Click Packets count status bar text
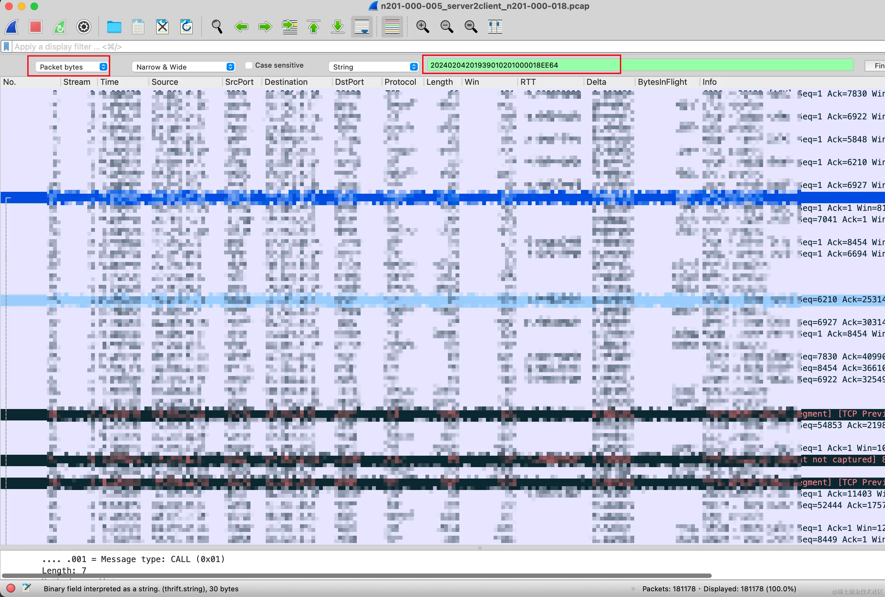 pyautogui.click(x=719, y=589)
